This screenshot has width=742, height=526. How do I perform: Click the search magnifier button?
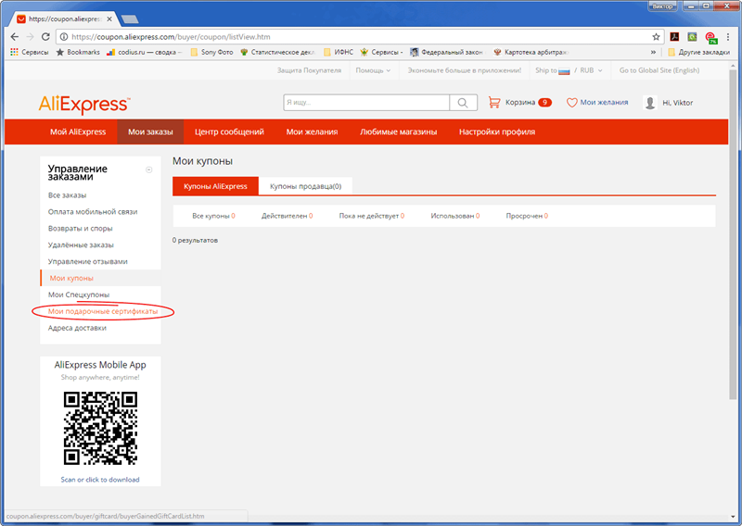click(x=462, y=103)
